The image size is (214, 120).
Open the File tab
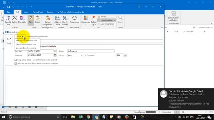click(x=9, y=12)
